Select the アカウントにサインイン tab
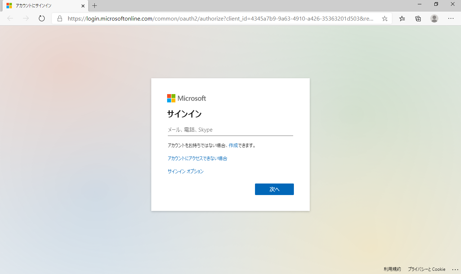This screenshot has height=274, width=461. 45,6
